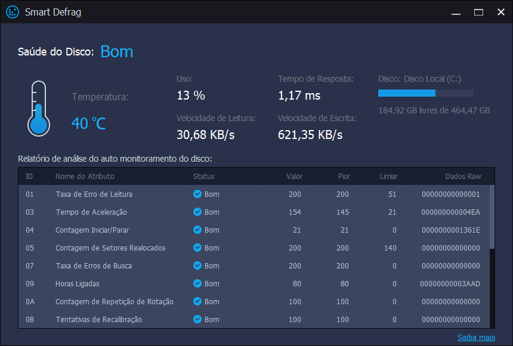Image resolution: width=513 pixels, height=346 pixels.
Task: Click the status checkmark for Tentativas de Recalibração
Action: [197, 319]
